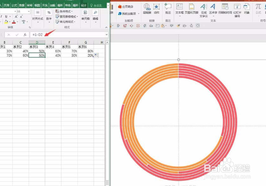The image size is (266, 186).
Task: Open 页眉和页脚 header and footer
Action: (x=191, y=9)
